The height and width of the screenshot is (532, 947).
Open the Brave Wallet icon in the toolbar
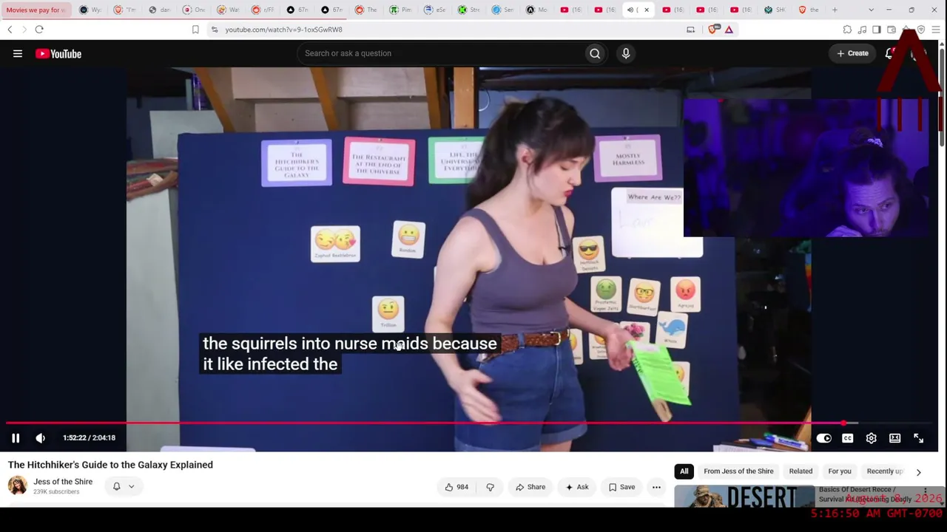892,30
